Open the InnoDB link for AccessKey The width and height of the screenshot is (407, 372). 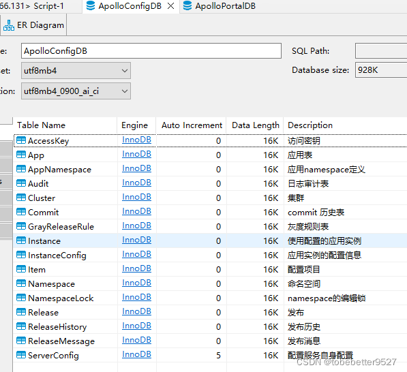coord(136,140)
